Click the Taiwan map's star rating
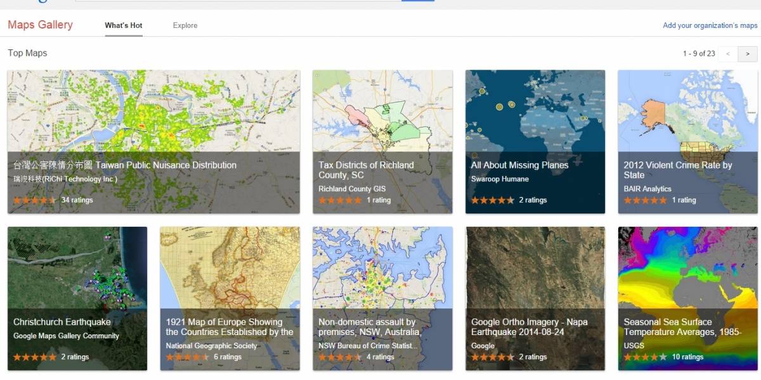The image size is (761, 380). point(35,200)
